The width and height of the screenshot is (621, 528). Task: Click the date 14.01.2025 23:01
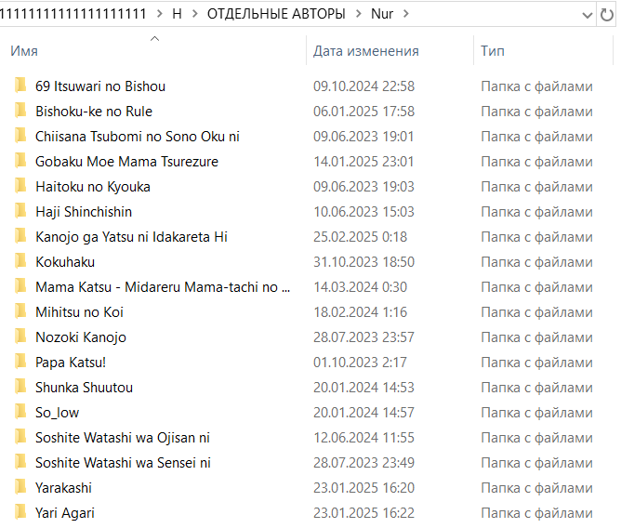point(363,162)
